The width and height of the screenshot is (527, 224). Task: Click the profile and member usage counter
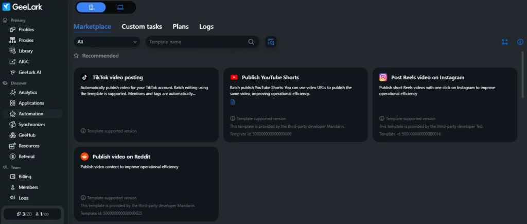pos(32,214)
